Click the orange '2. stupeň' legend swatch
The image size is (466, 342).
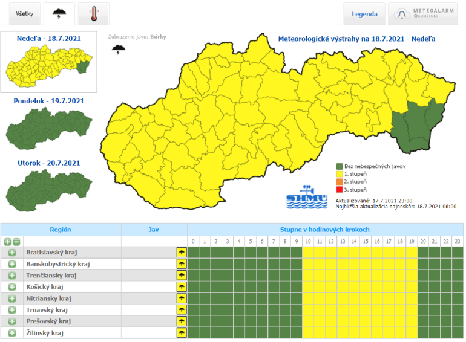point(339,182)
